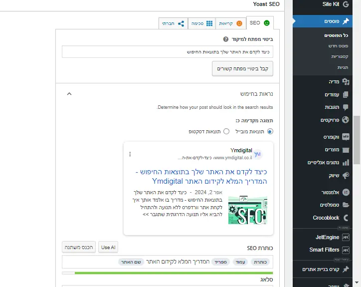Open קטגוריות submenu item
The width and height of the screenshot is (361, 287).
coord(340,56)
